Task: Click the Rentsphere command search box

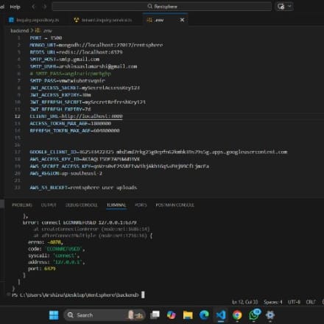Action: point(162,7)
